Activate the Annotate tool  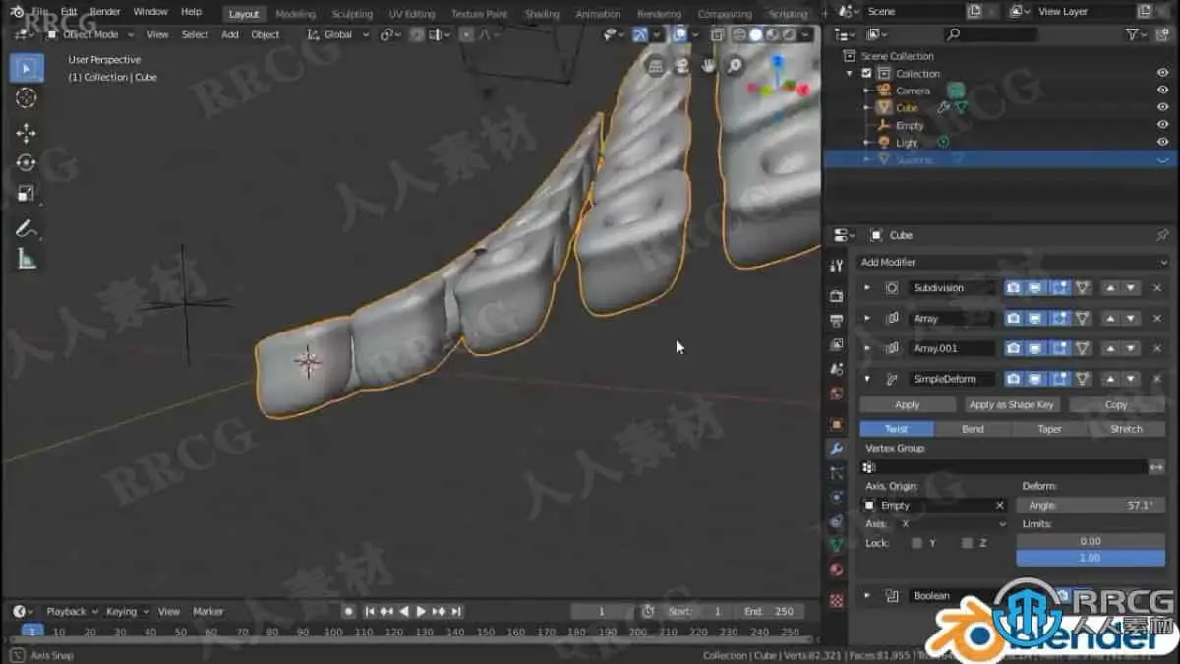click(27, 229)
